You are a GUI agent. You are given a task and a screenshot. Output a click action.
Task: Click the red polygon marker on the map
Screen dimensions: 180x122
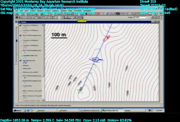[107, 38]
